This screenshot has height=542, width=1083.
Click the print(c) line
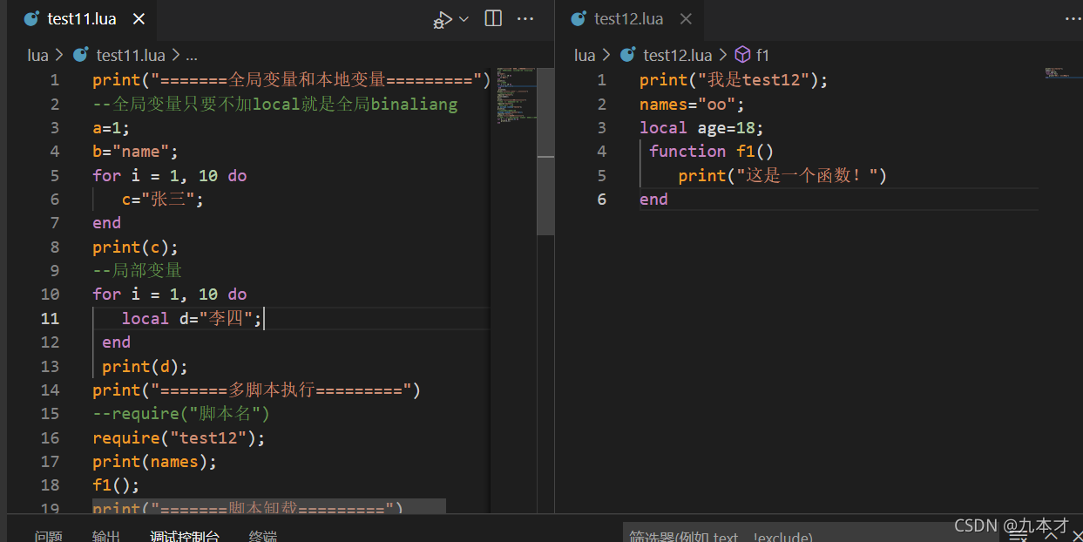click(x=135, y=247)
